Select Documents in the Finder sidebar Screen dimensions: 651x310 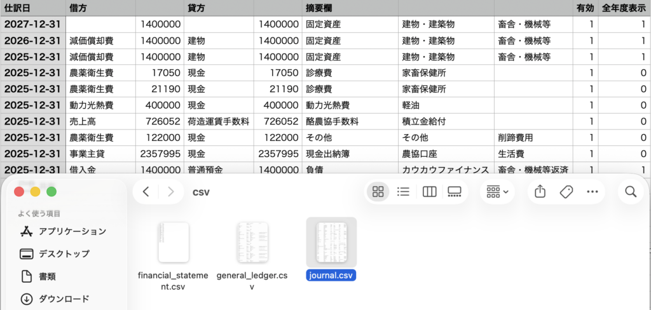(x=47, y=276)
